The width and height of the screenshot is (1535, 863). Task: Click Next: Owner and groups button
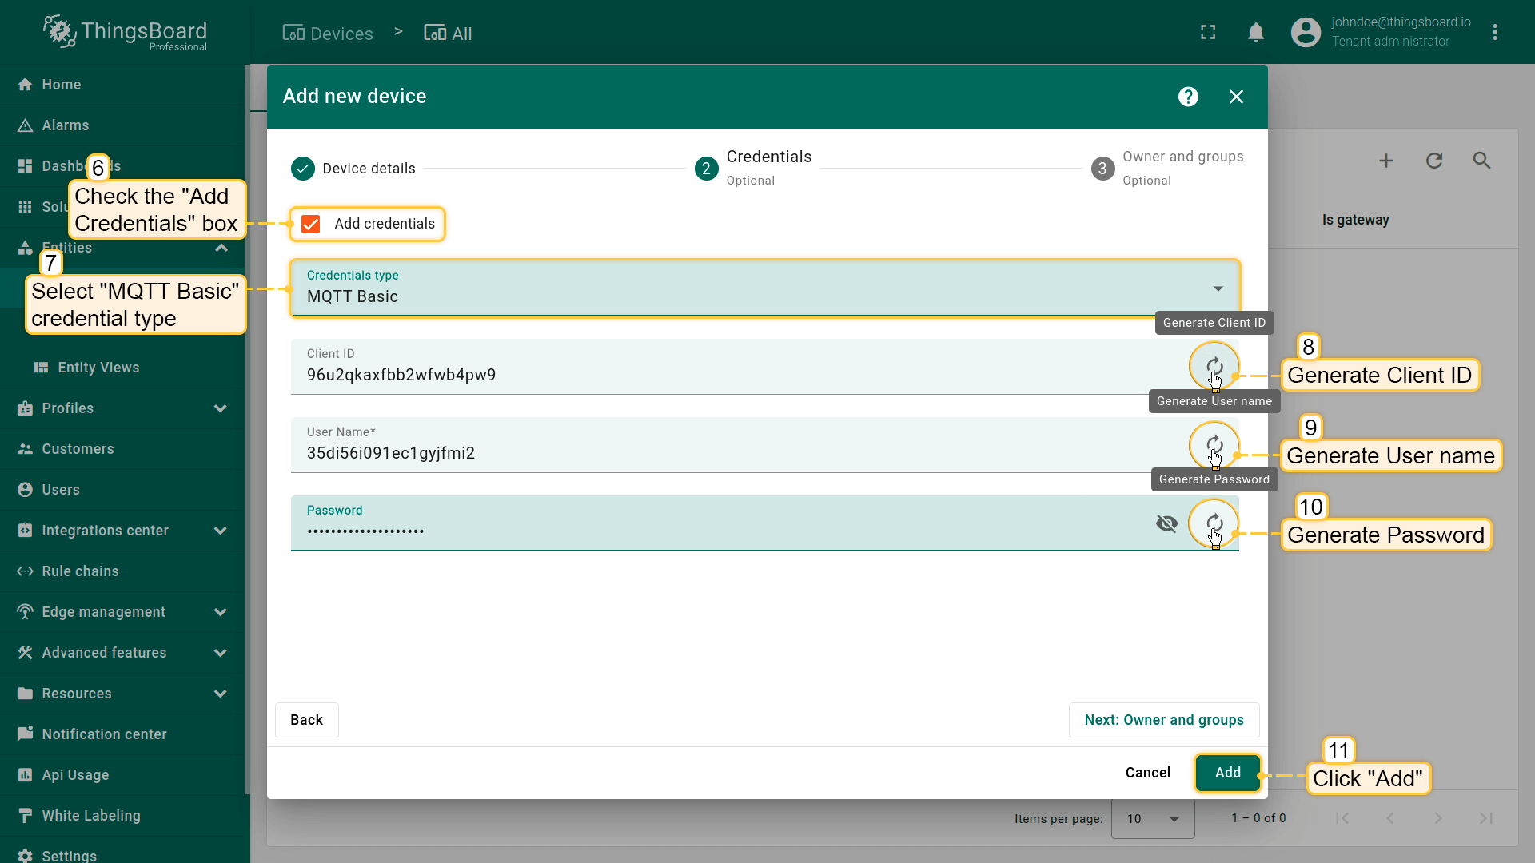[1163, 720]
